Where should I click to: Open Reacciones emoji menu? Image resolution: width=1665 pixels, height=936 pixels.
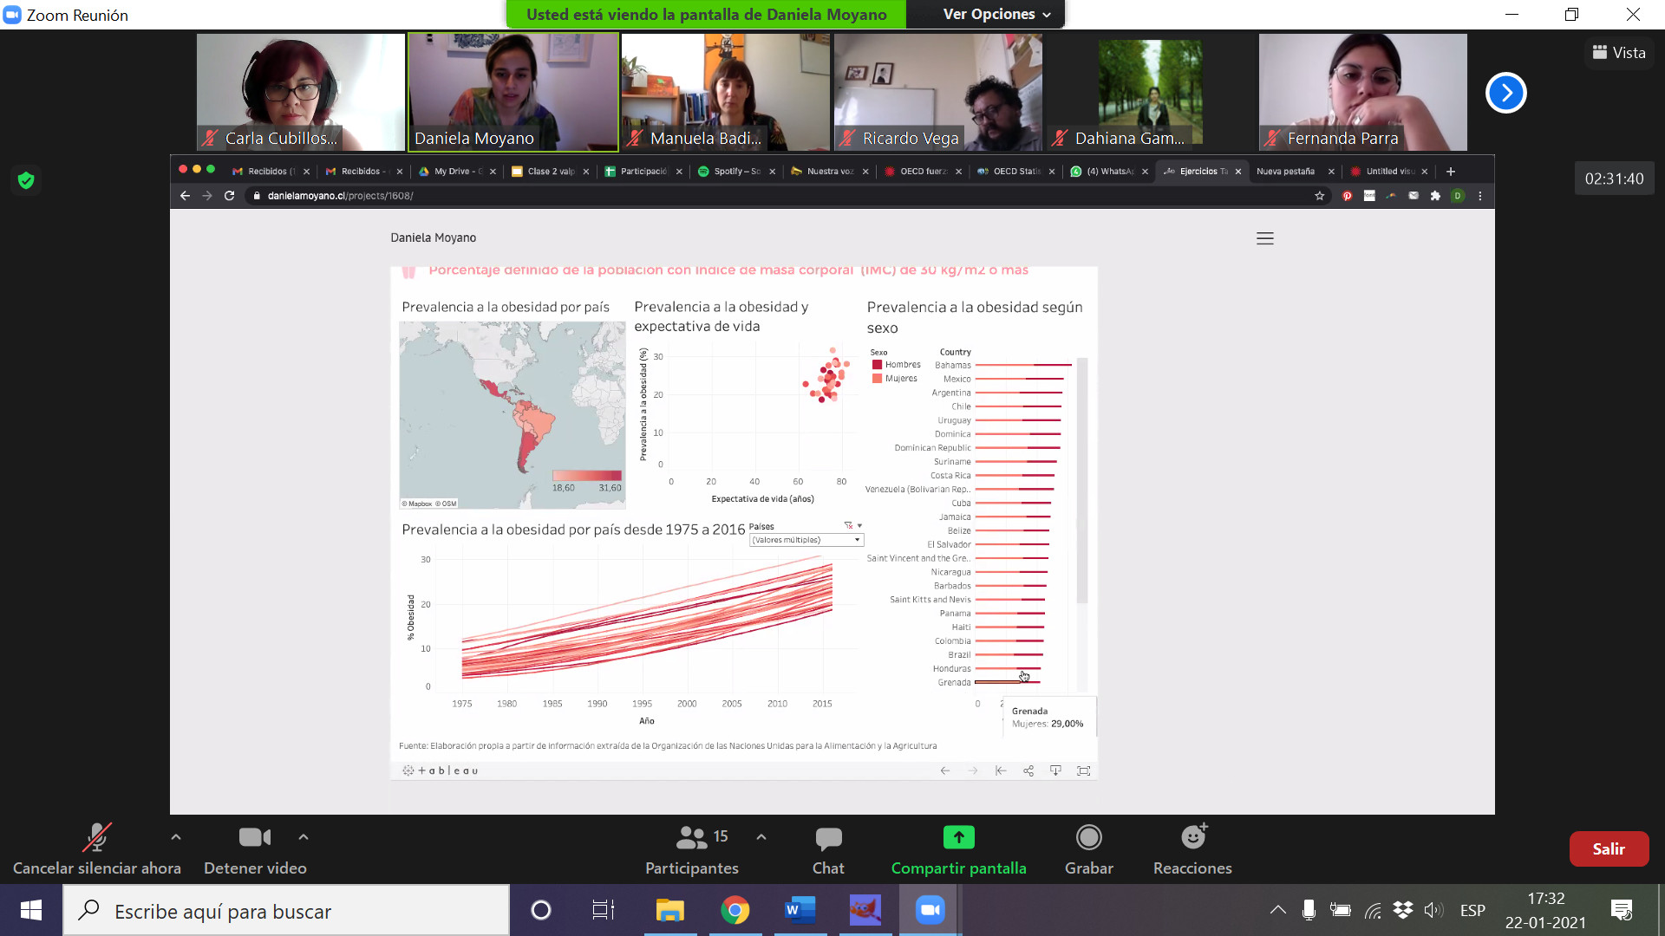tap(1192, 848)
